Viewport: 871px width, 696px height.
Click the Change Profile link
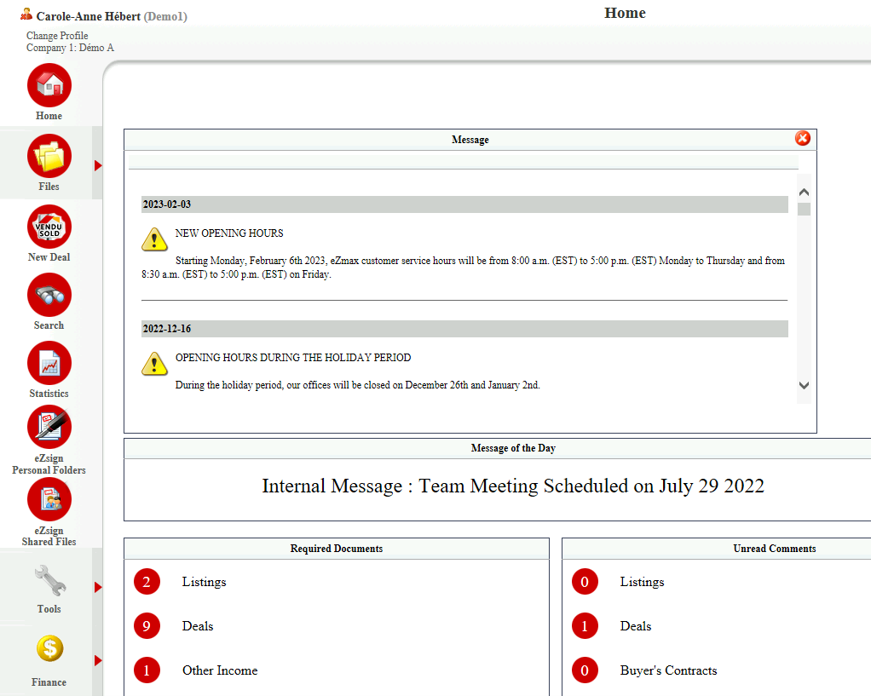pyautogui.click(x=57, y=36)
